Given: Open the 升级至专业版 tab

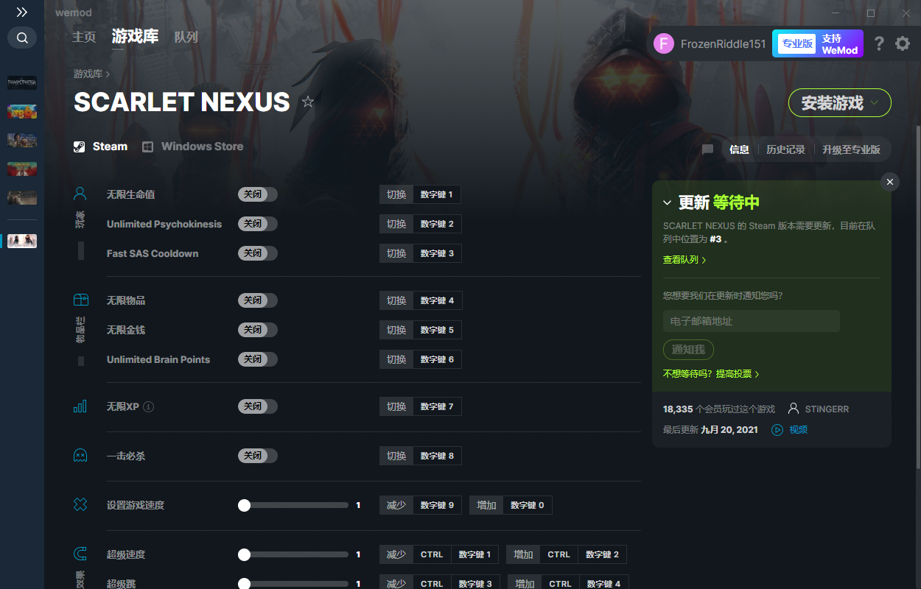Looking at the screenshot, I should click(851, 149).
